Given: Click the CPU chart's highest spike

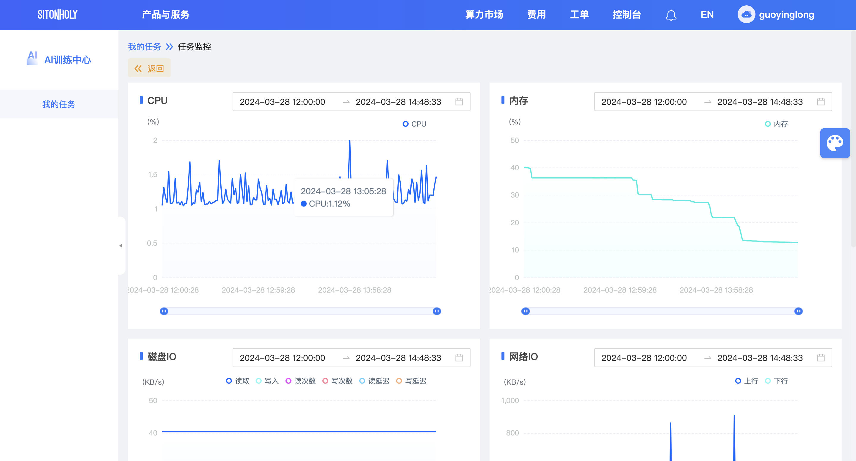Looking at the screenshot, I should coord(349,141).
